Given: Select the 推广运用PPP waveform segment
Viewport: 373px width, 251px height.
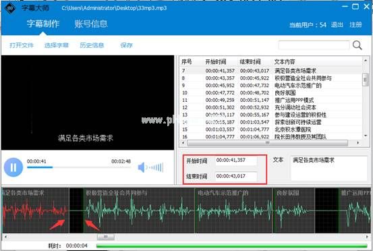Looking at the screenshot, I should pyautogui.click(x=355, y=211).
